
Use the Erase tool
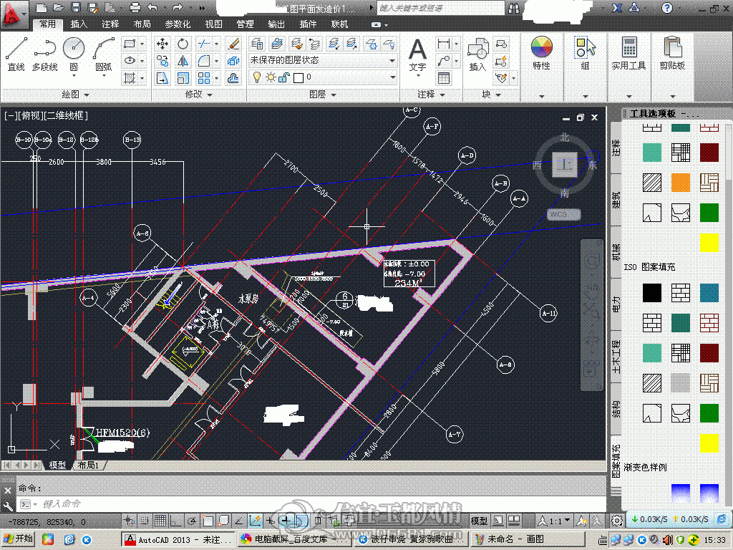click(x=233, y=44)
